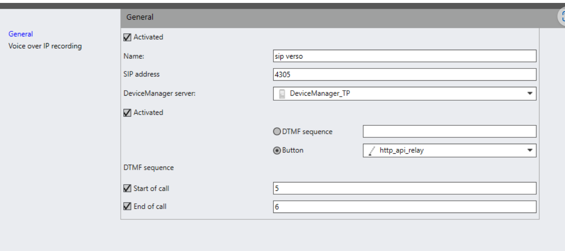565x251 pixels.
Task: Click the pencil icon beside http_api_relay
Action: pos(372,150)
